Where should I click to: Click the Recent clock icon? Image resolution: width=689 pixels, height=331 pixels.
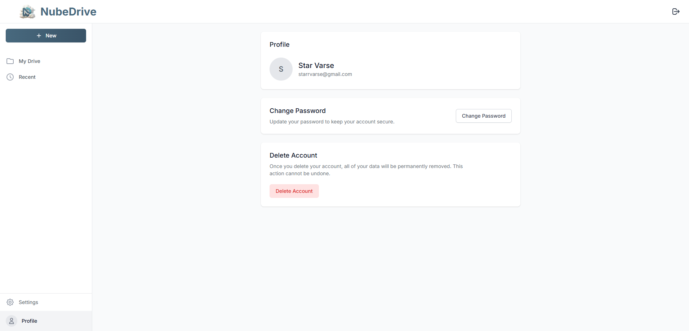click(10, 77)
